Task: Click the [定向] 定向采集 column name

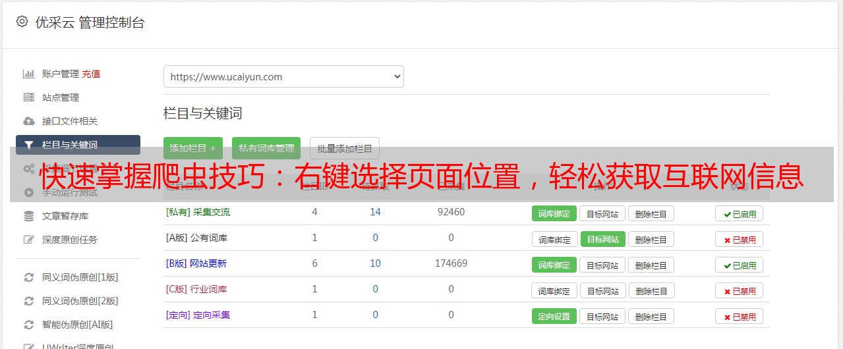Action: pyautogui.click(x=198, y=315)
